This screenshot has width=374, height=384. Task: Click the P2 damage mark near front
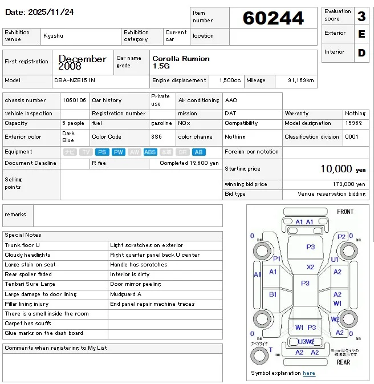coord(341,237)
